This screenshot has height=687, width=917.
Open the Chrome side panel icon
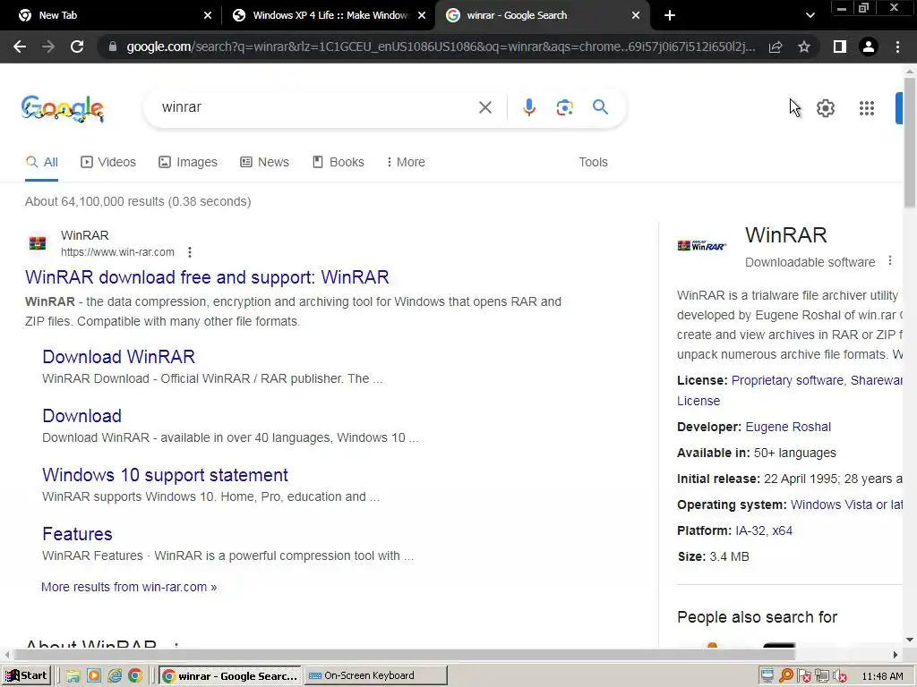pyautogui.click(x=840, y=47)
